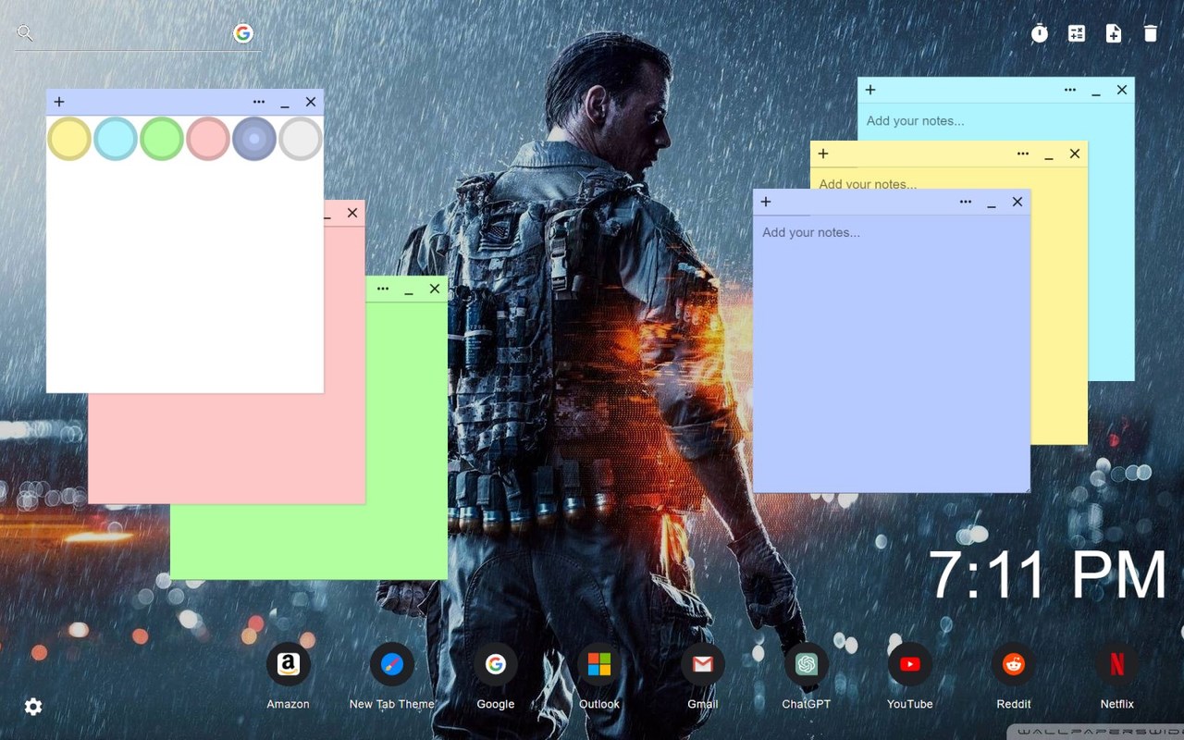Add a note from the lavender note's plus icon
1184x740 pixels.
(766, 202)
